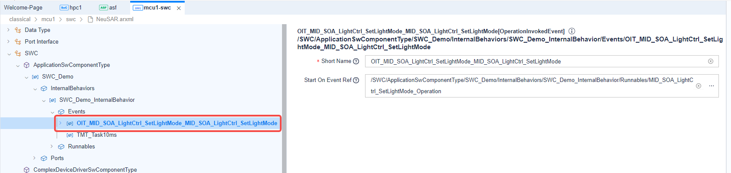Expand the Ports folder
Viewport: 731px width, 173px height.
(35, 158)
